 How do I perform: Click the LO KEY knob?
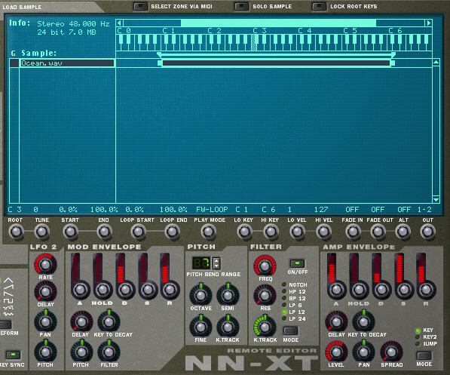tap(244, 232)
